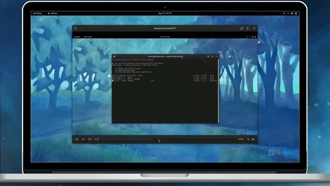Click the video seek progress bar
The image size is (330, 186).
click(x=169, y=139)
